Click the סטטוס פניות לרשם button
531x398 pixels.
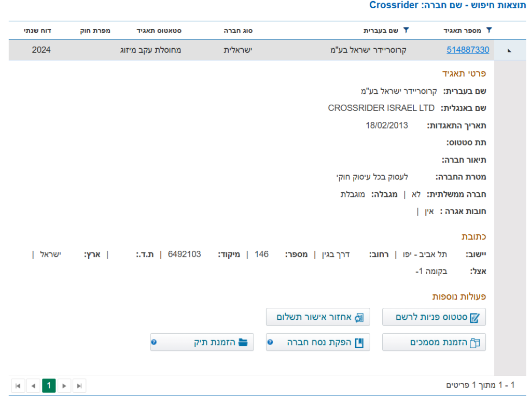click(x=434, y=317)
